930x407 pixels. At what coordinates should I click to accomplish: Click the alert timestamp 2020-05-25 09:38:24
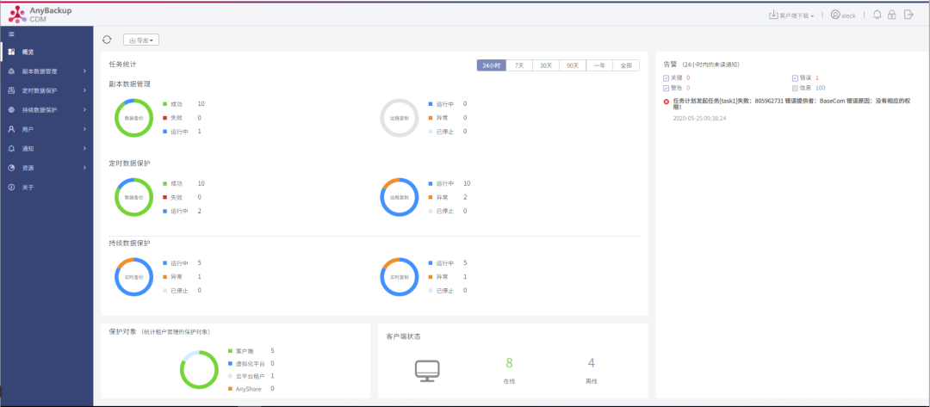click(x=700, y=119)
